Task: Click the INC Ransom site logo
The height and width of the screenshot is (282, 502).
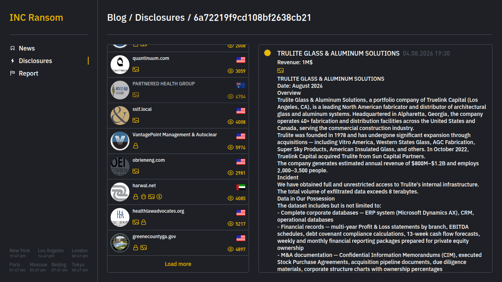Action: point(36,18)
